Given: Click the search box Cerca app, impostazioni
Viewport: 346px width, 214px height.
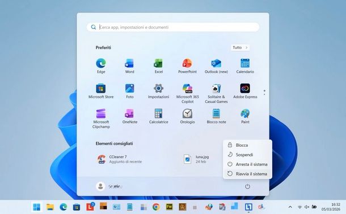Looking at the screenshot, I should click(x=173, y=27).
